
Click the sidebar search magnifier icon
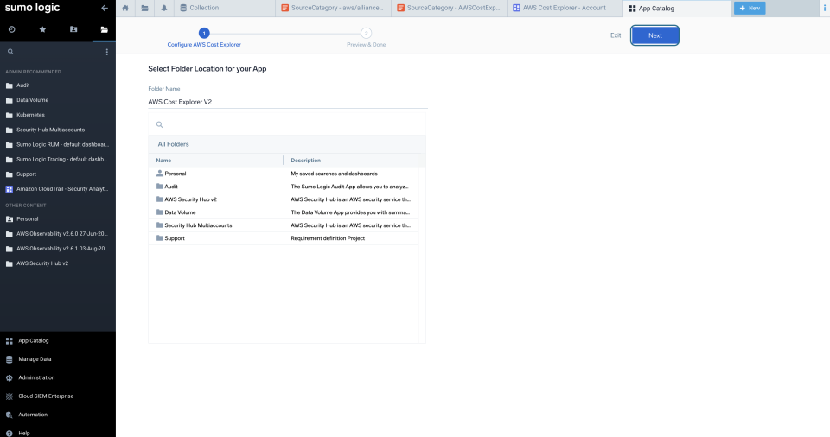coord(10,51)
